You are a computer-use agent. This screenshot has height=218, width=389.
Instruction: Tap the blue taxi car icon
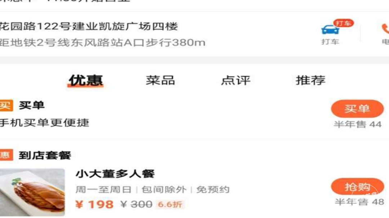tap(330, 30)
